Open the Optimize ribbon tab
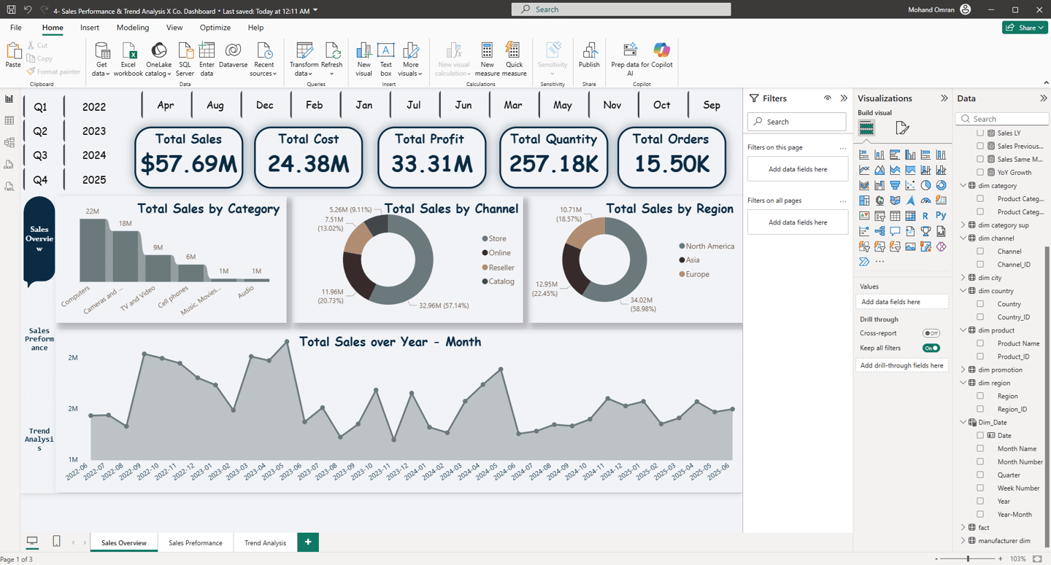The image size is (1051, 565). [215, 28]
